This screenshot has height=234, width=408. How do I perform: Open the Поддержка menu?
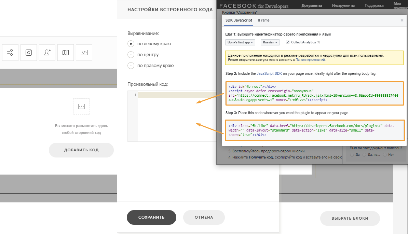click(x=374, y=5)
